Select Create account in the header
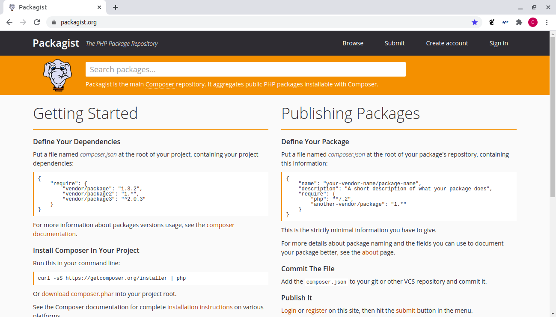Image resolution: width=556 pixels, height=317 pixels. 447,43
